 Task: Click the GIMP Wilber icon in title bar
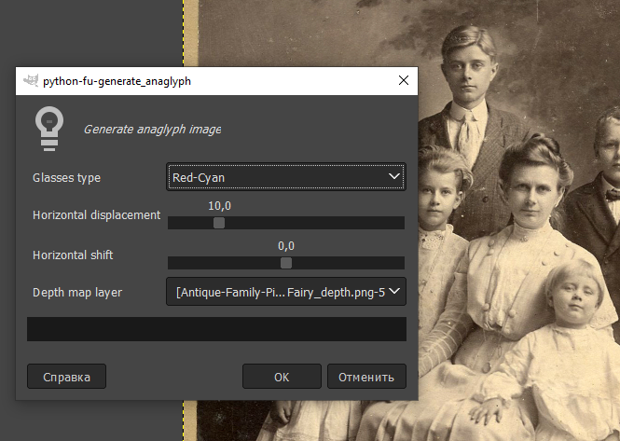[31, 81]
